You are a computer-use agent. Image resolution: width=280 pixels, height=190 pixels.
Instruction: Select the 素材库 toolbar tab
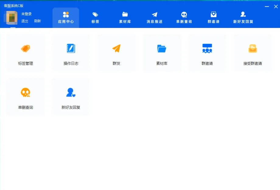coord(125,17)
